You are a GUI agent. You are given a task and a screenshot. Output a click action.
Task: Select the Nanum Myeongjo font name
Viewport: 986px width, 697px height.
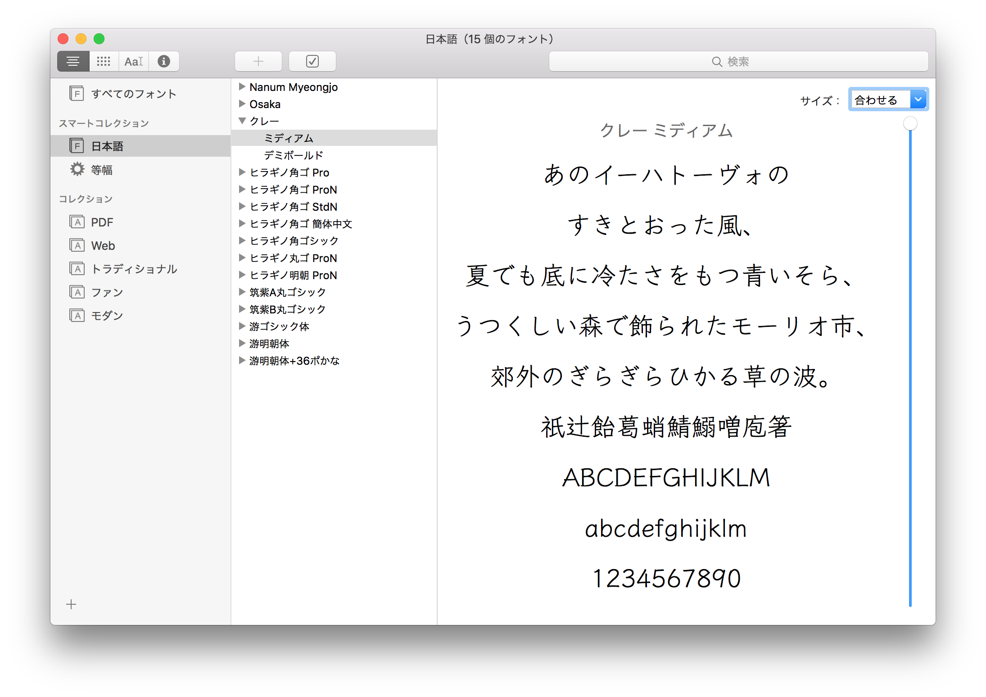tap(294, 87)
